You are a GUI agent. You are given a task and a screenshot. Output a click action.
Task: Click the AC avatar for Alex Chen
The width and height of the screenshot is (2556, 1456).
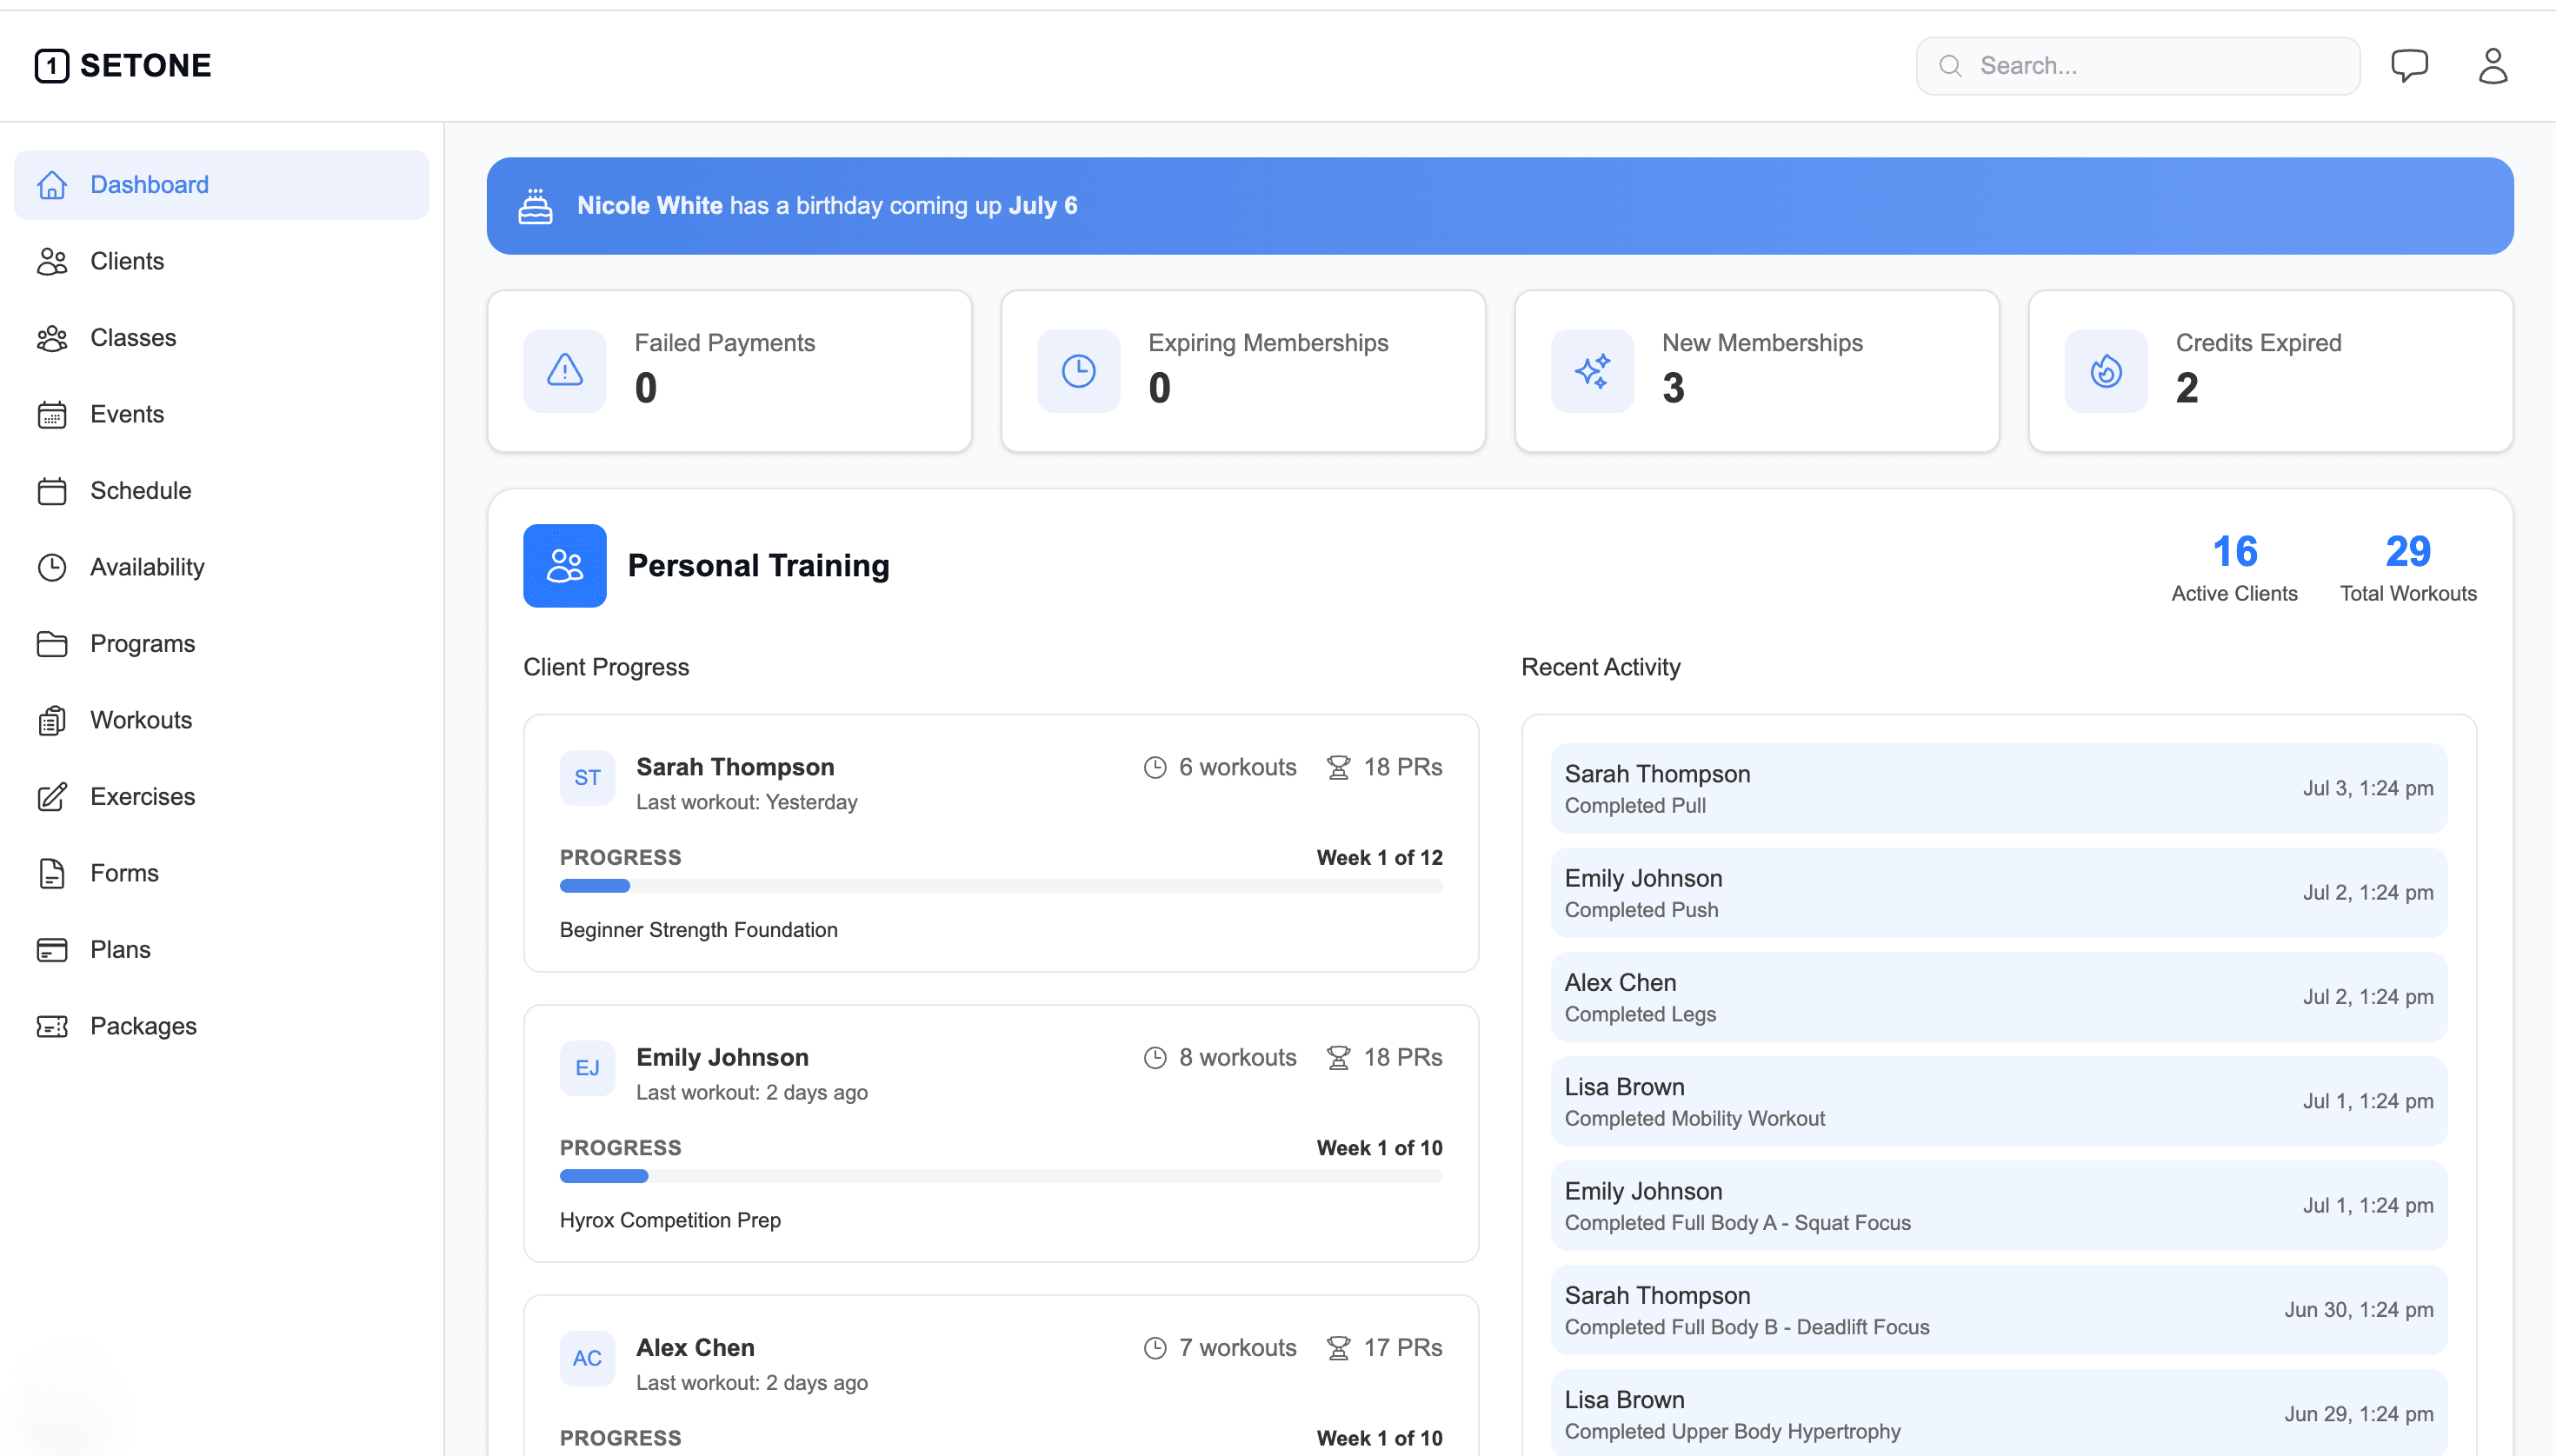pyautogui.click(x=588, y=1359)
